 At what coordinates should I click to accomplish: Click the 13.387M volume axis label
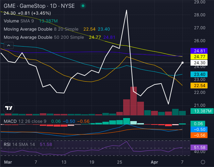click(202, 111)
